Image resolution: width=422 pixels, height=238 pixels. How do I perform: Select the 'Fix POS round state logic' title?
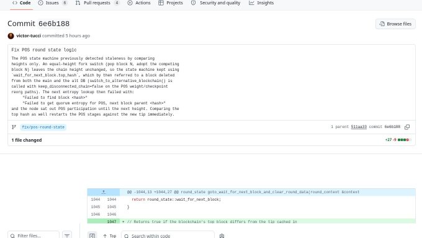click(x=44, y=50)
